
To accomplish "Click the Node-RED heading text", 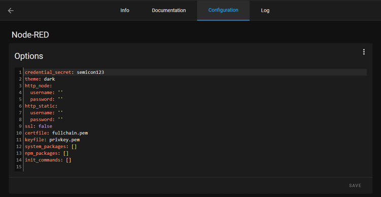I will tap(30, 35).
